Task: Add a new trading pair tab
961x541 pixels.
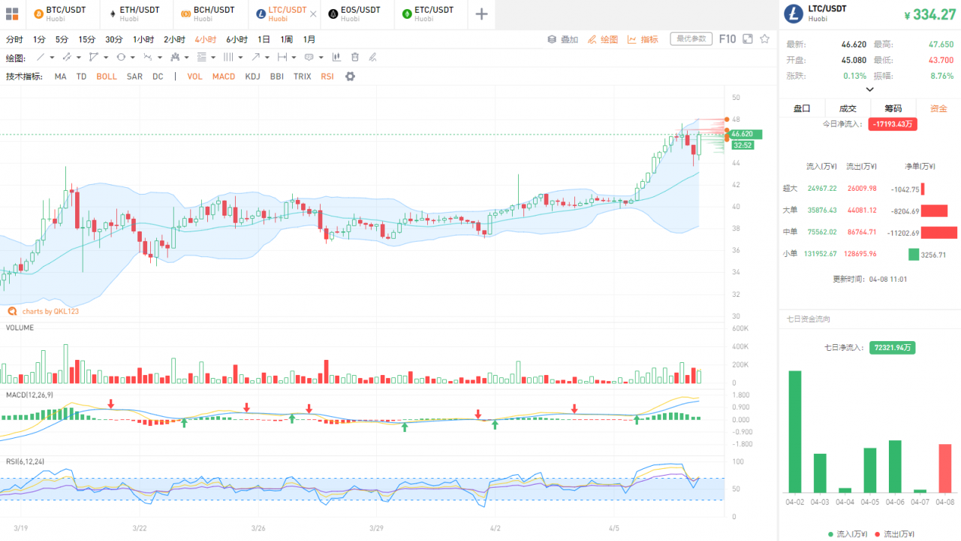Action: [481, 14]
